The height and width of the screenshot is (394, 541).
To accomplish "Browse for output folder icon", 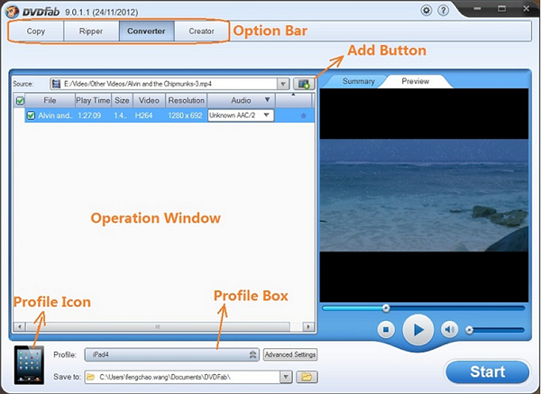I will tap(307, 377).
